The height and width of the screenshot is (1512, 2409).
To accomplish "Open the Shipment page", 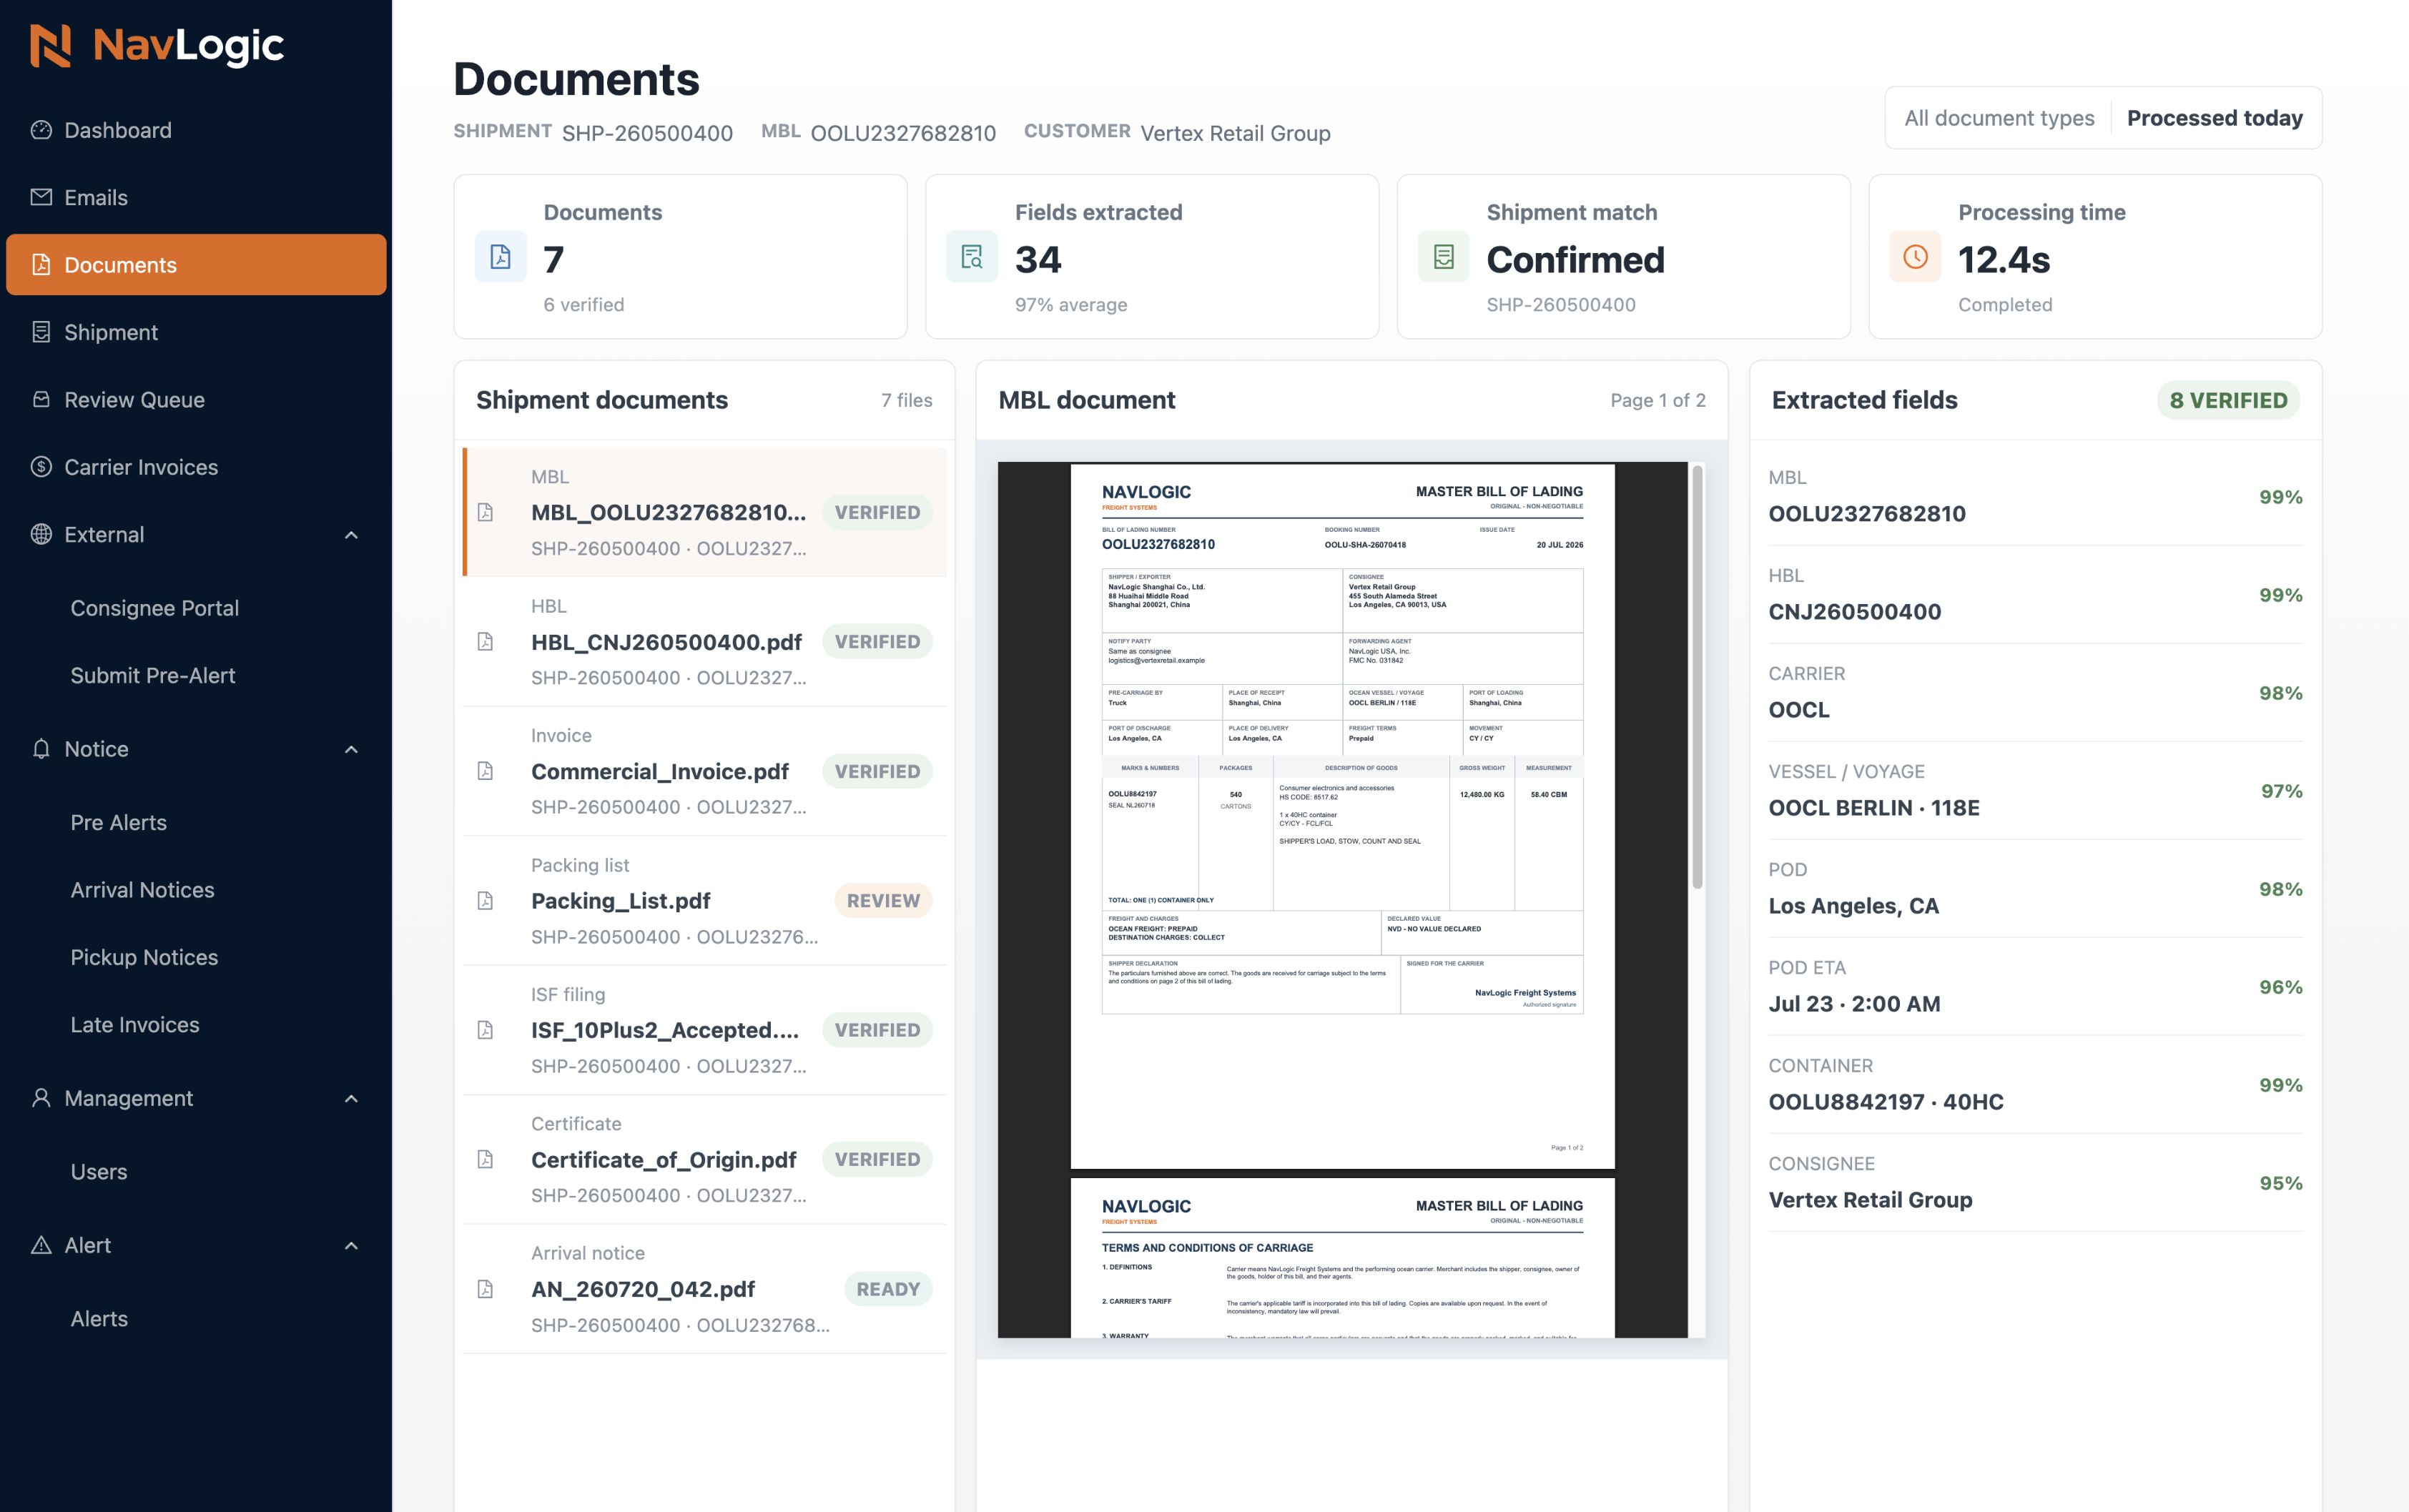I will coord(196,332).
